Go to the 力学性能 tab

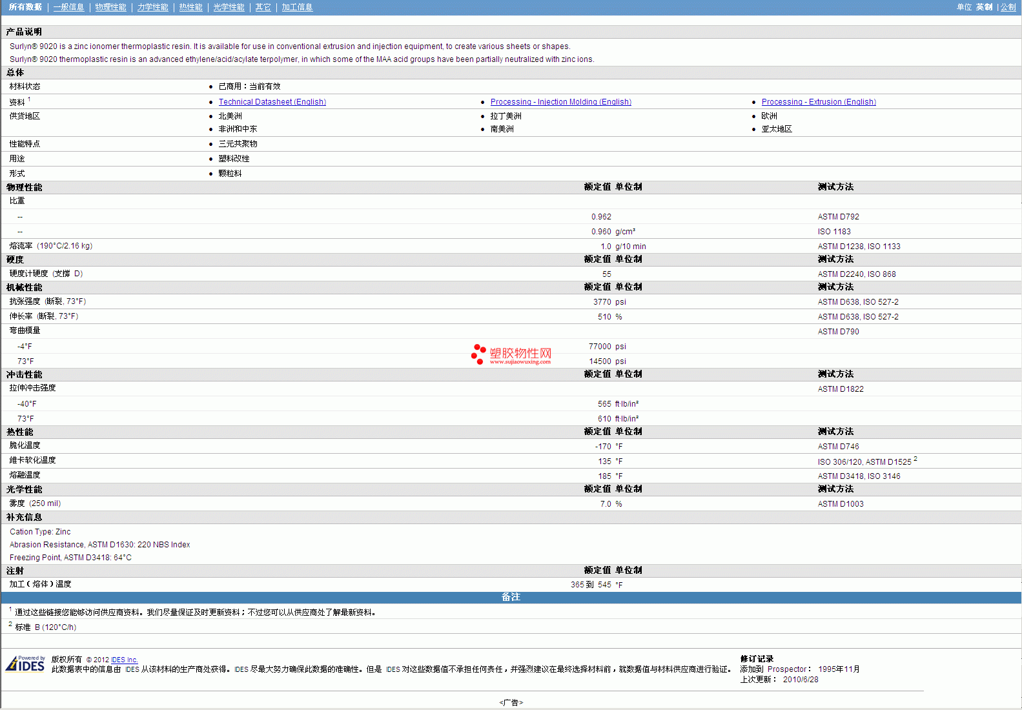click(x=152, y=7)
